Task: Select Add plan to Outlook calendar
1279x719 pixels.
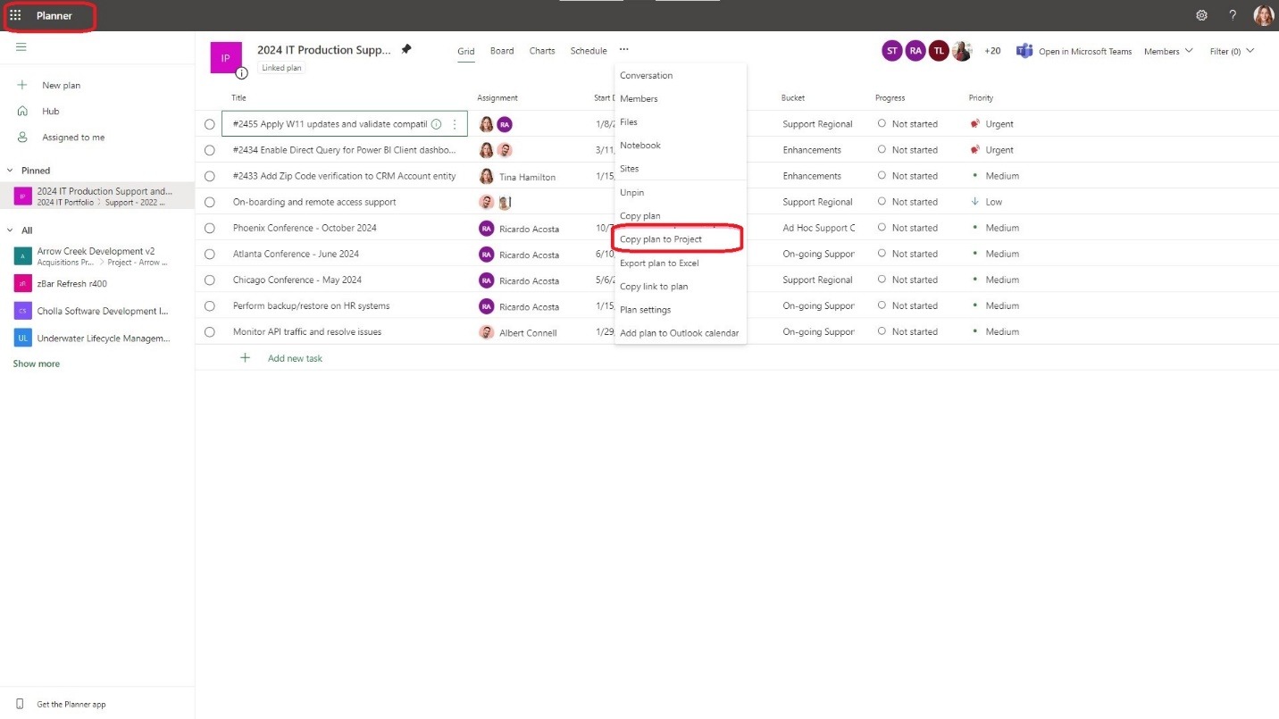Action: (x=681, y=333)
